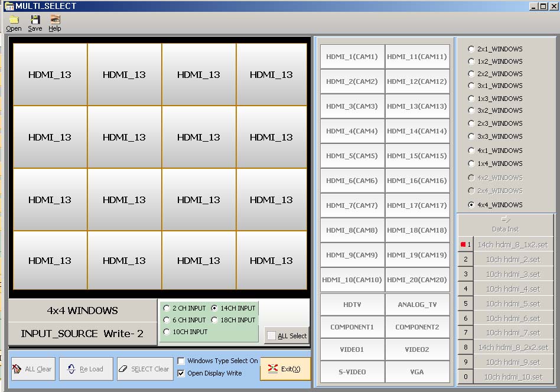The image size is (560, 392).
Task: Select the HDTV source button
Action: 352,305
